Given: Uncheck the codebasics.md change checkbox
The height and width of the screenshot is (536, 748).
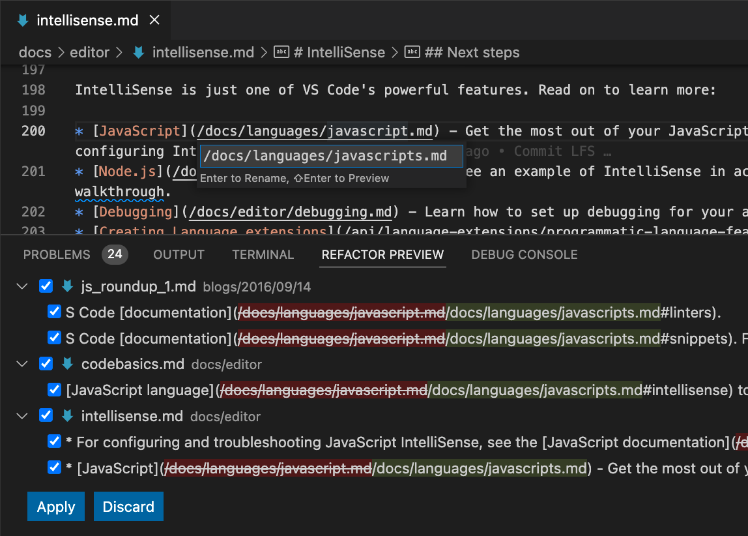Looking at the screenshot, I should 46,364.
